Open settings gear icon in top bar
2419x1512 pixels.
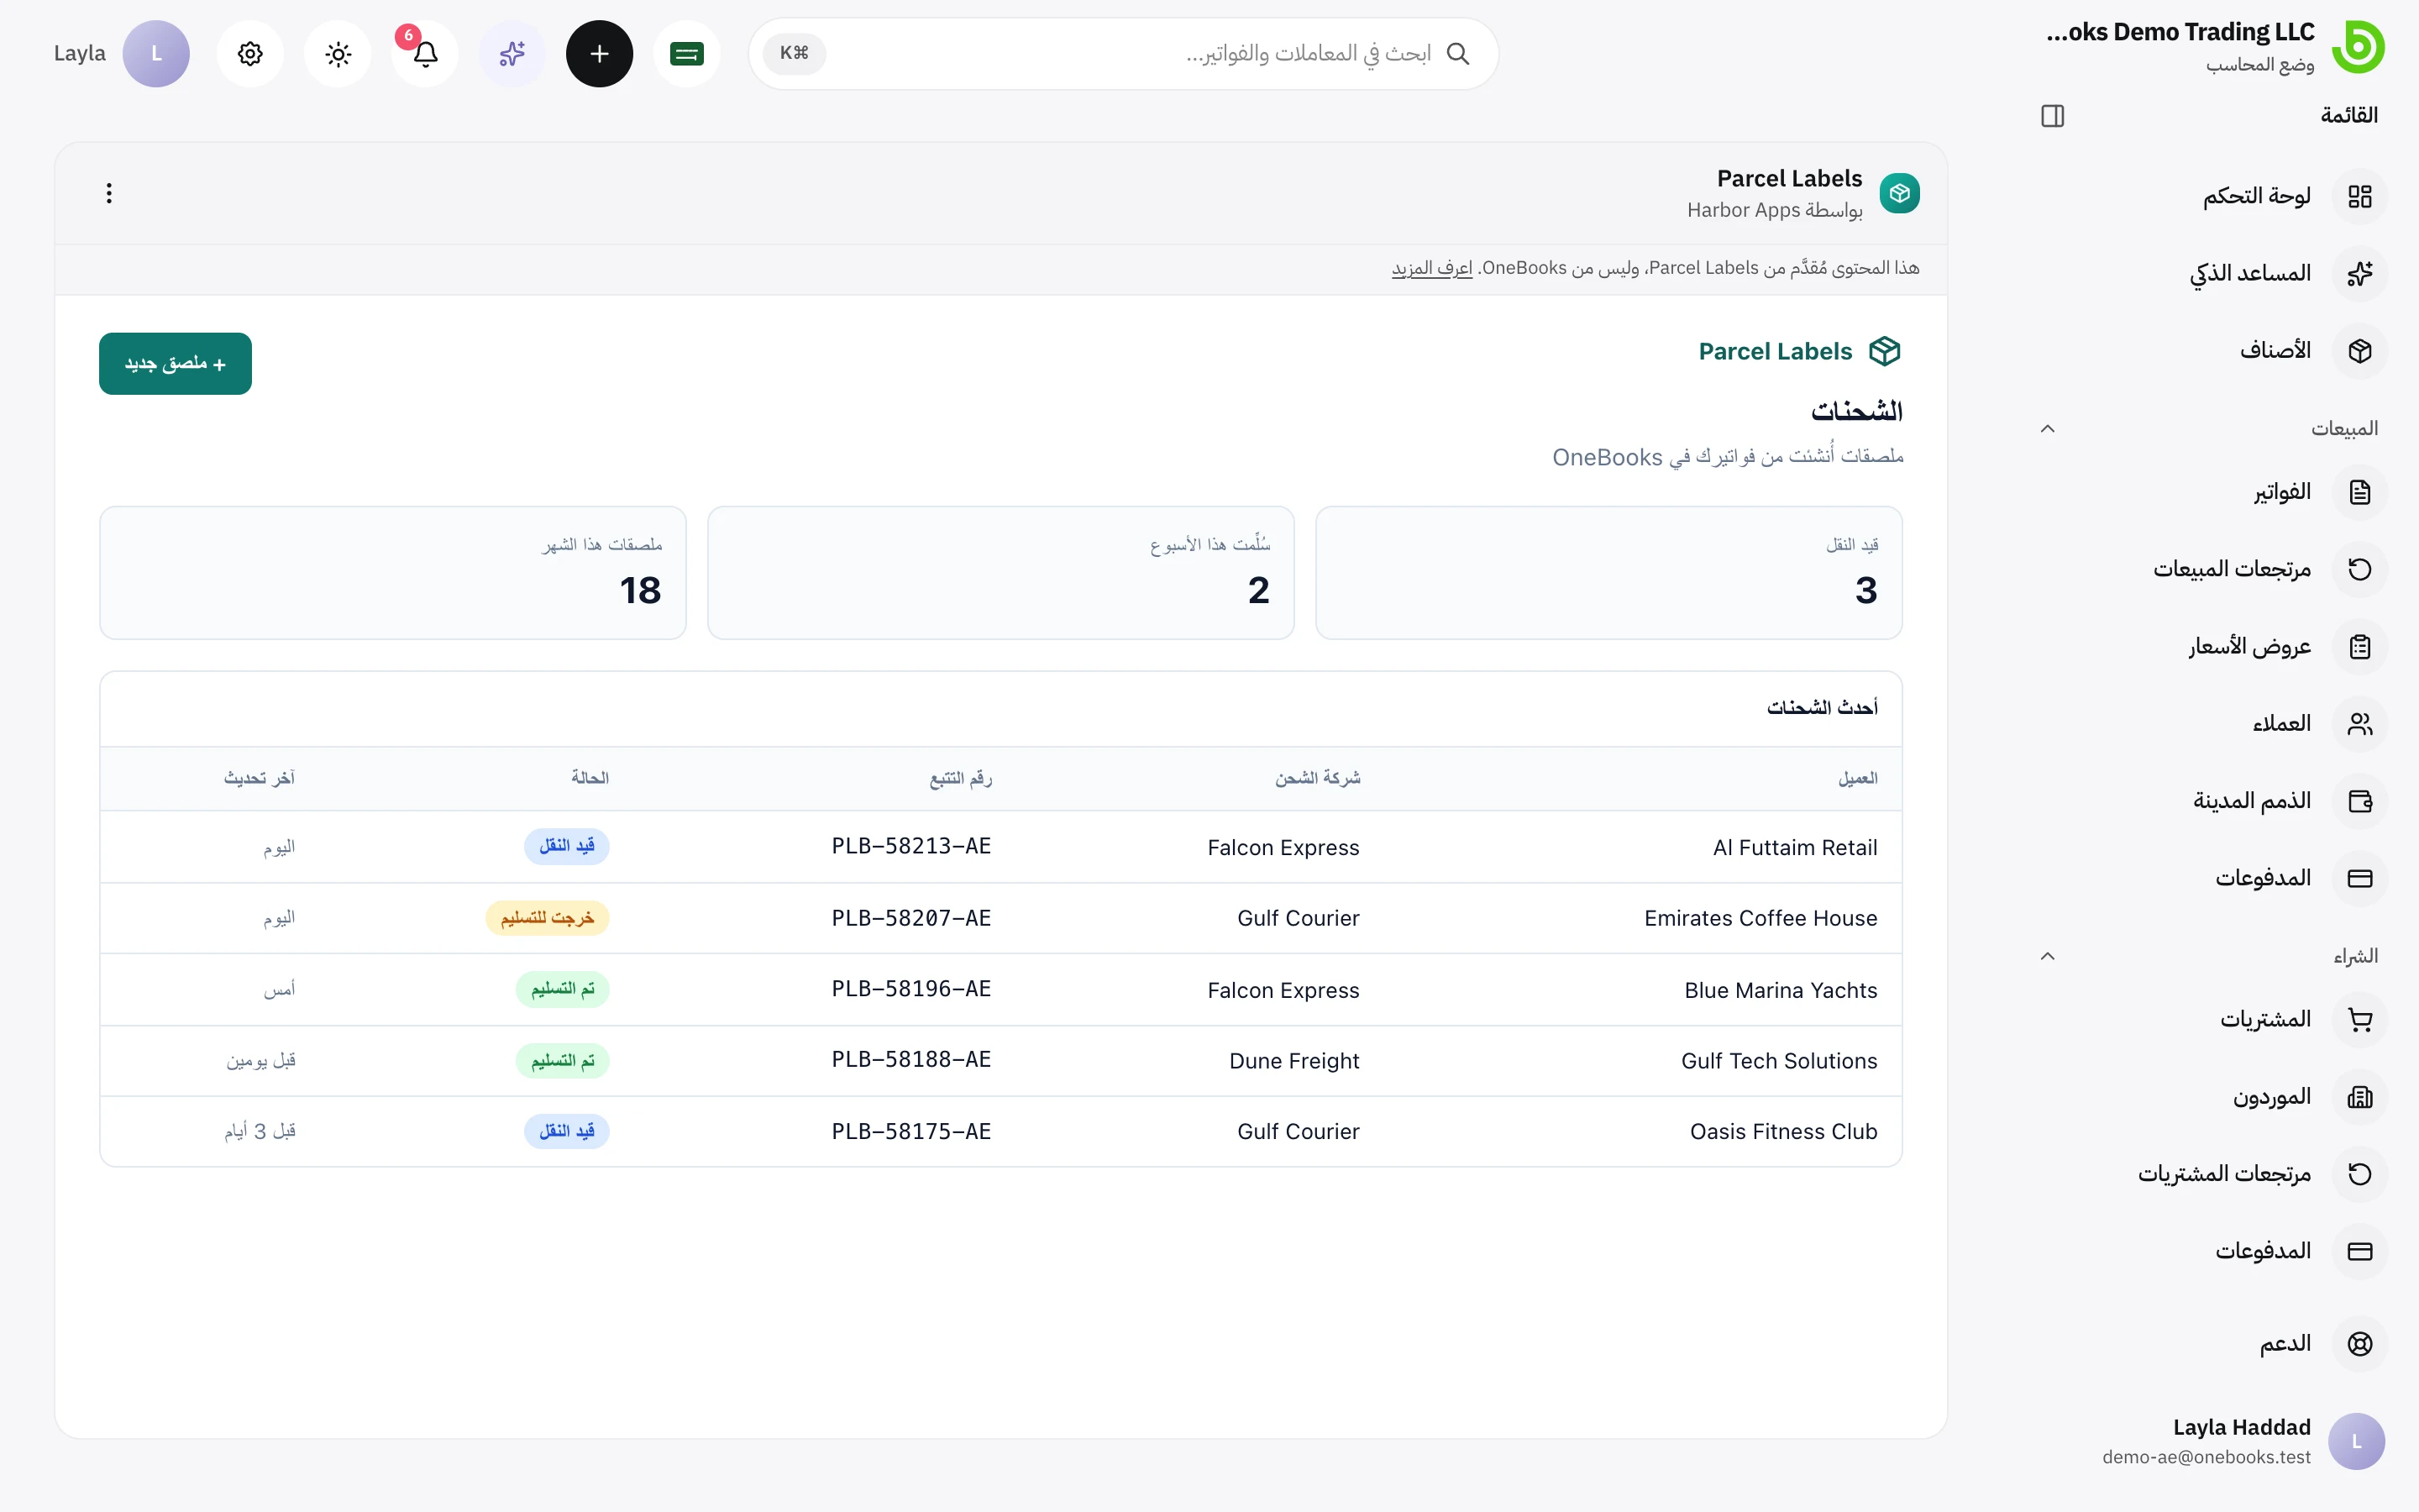[x=250, y=54]
